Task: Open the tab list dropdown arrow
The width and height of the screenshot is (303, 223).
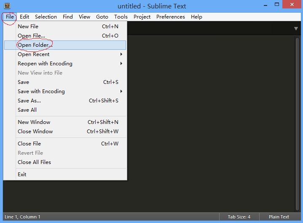Action: pyautogui.click(x=296, y=29)
